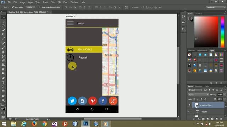Click the canvas vertical scrollbar
227x127 pixels.
(x=178, y=66)
